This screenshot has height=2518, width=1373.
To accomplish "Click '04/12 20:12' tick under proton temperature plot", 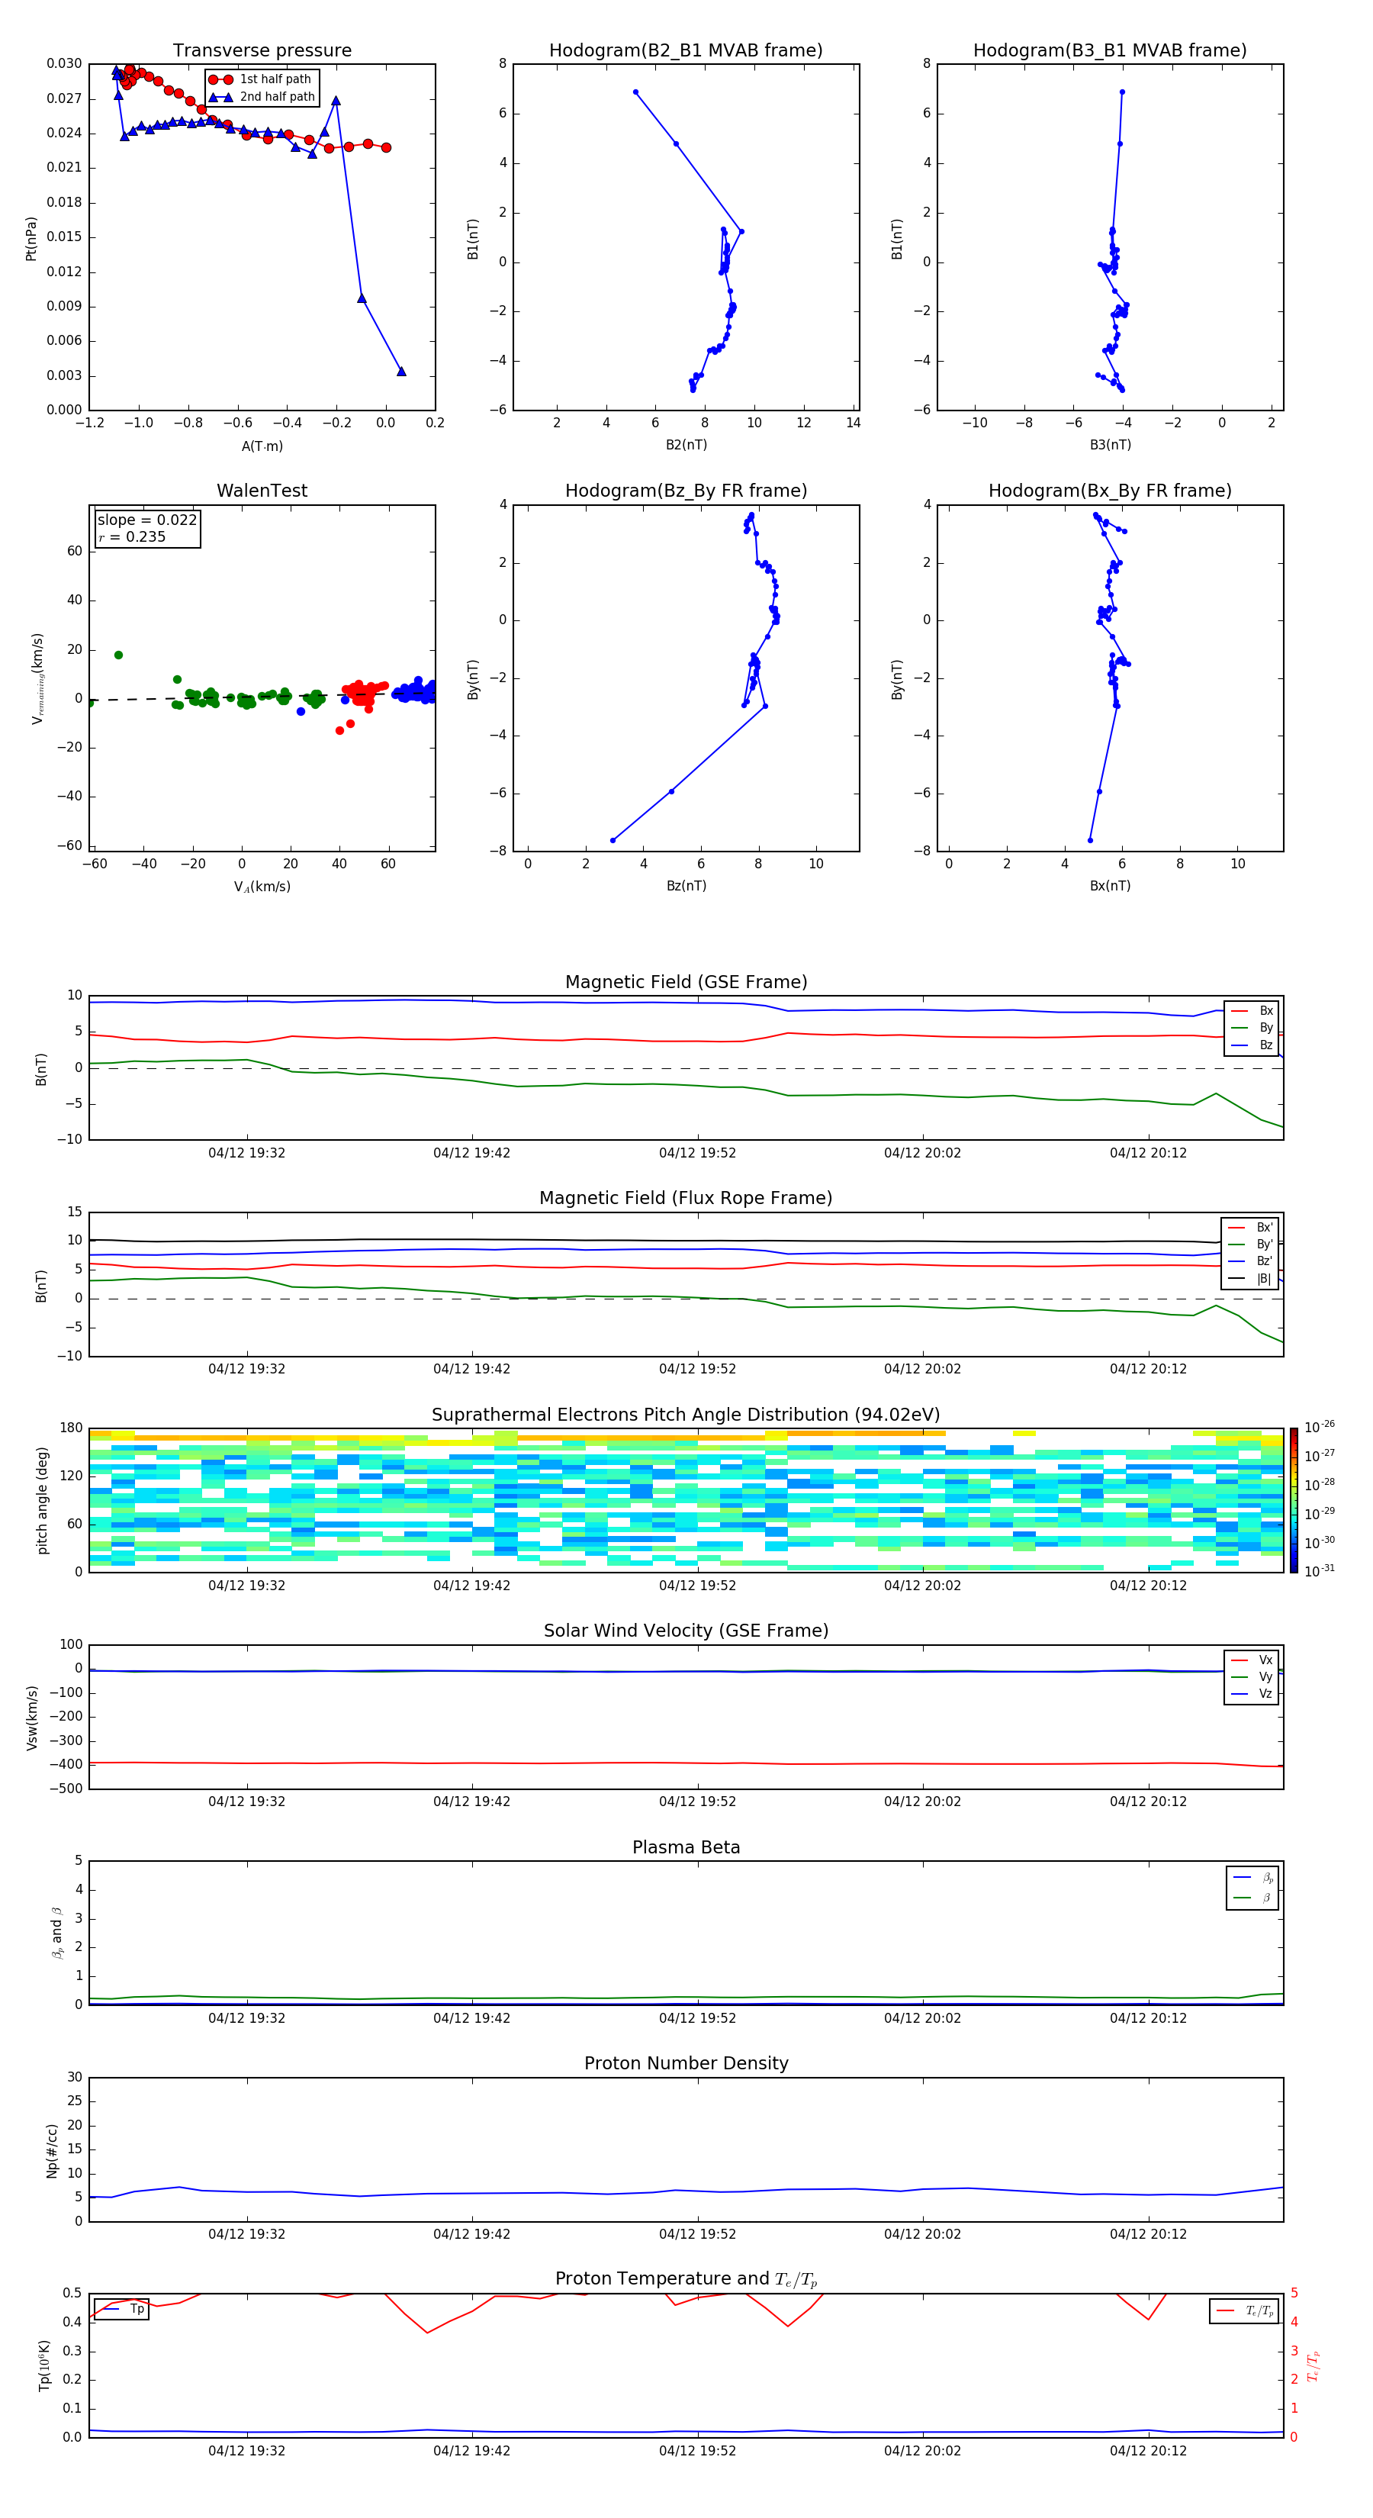I will [1148, 2451].
